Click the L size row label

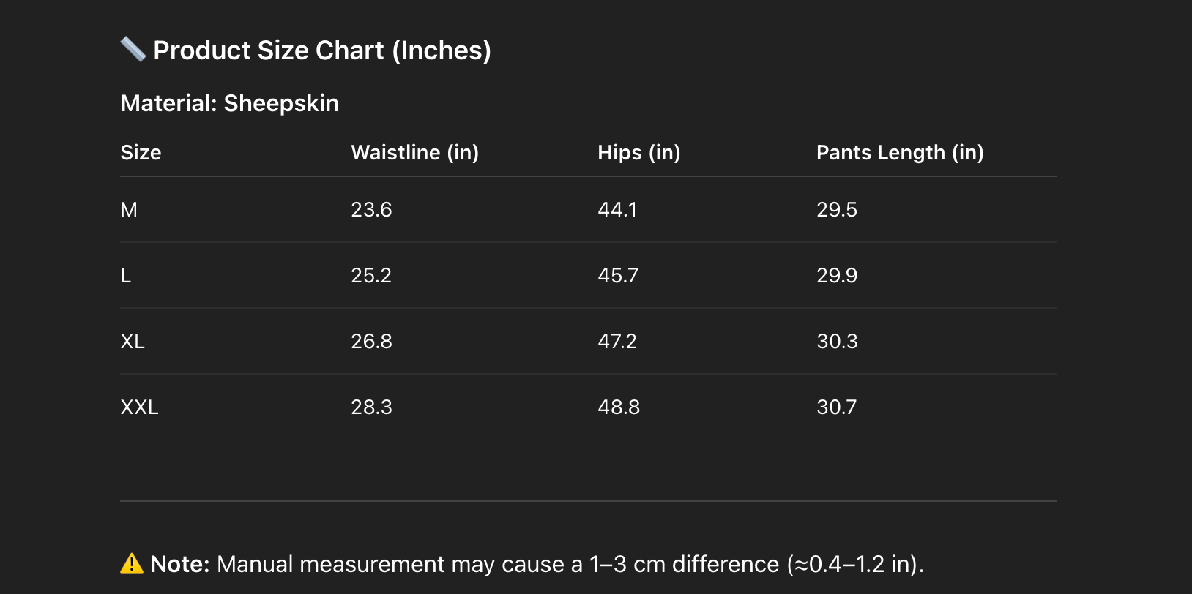[x=126, y=276]
